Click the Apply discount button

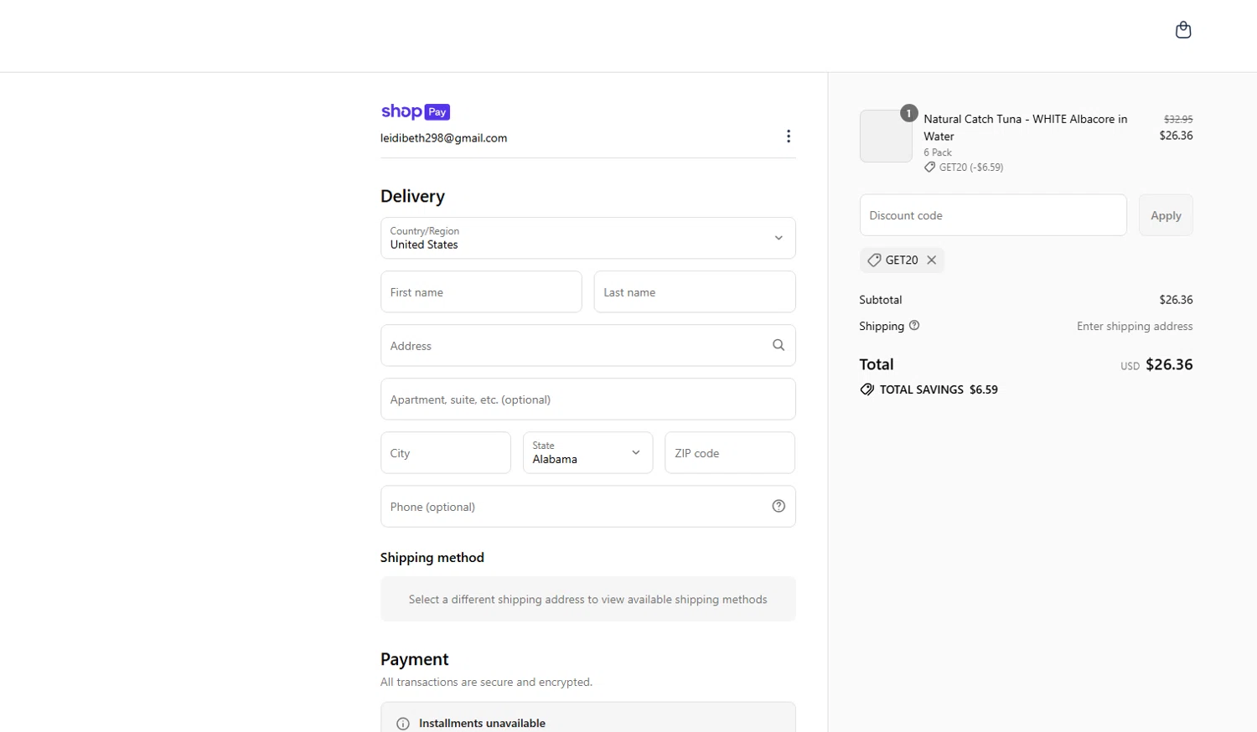pyautogui.click(x=1166, y=215)
